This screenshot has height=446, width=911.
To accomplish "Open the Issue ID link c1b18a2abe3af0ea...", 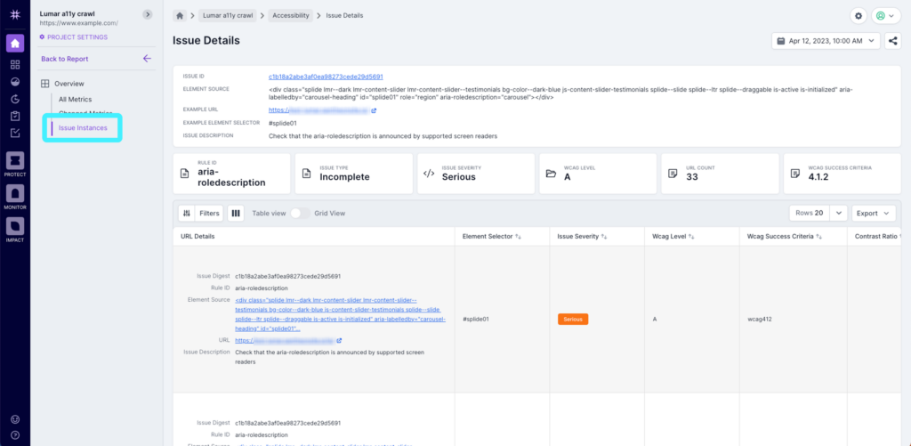I will (326, 77).
